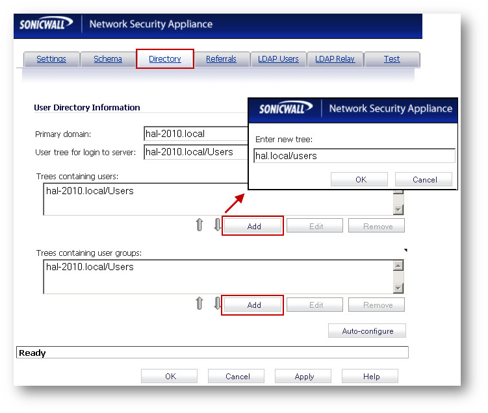Click the Ready status bar
This screenshot has height=413, width=488.
212,353
